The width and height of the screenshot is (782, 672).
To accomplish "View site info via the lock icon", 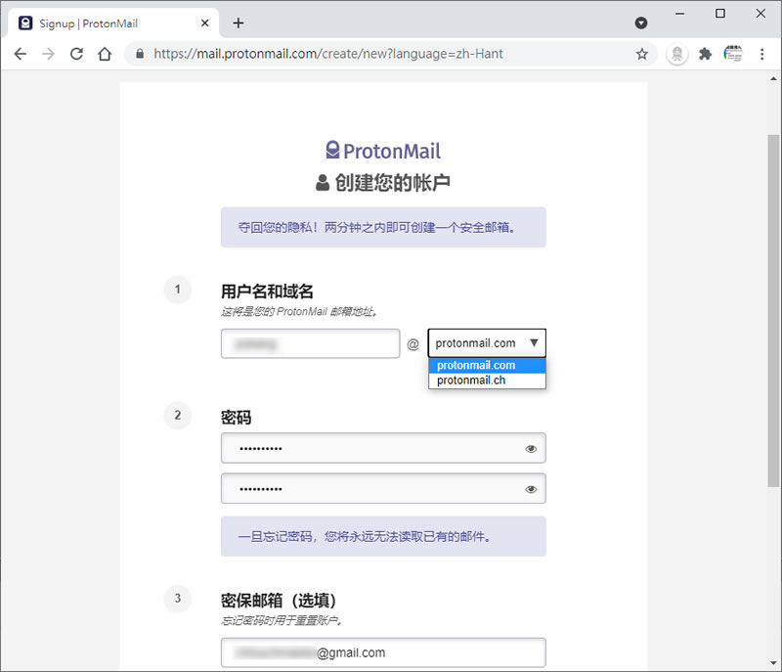I will 140,54.
